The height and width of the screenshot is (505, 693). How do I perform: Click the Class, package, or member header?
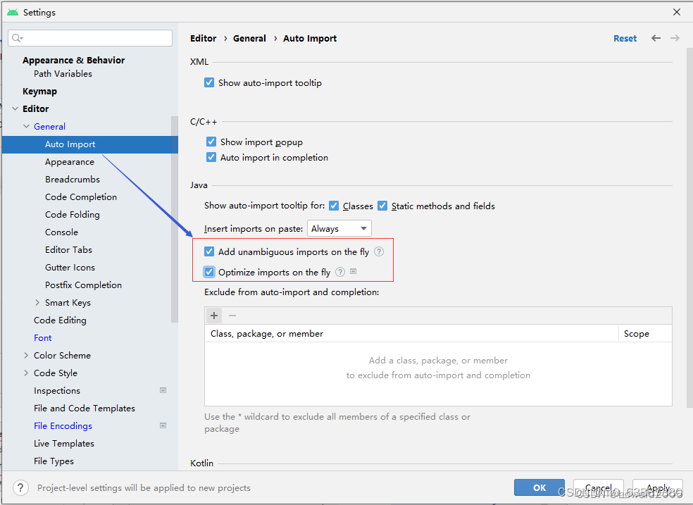411,334
